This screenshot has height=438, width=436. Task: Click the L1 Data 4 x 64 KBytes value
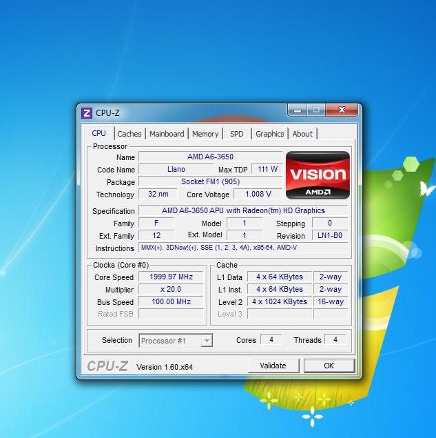[280, 277]
